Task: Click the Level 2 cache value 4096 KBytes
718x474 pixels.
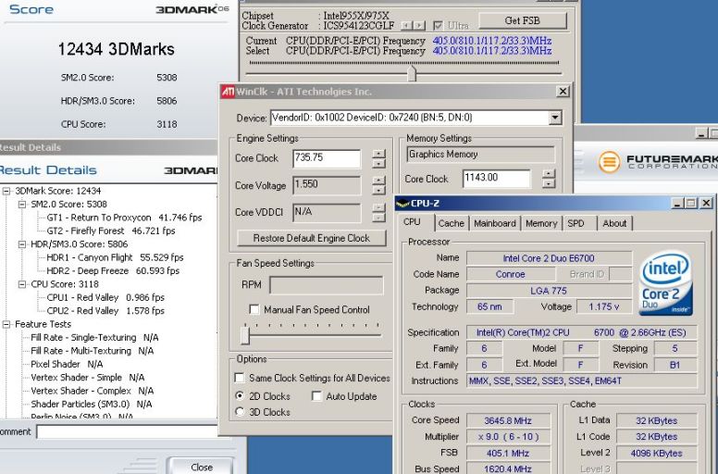Action: 656,454
